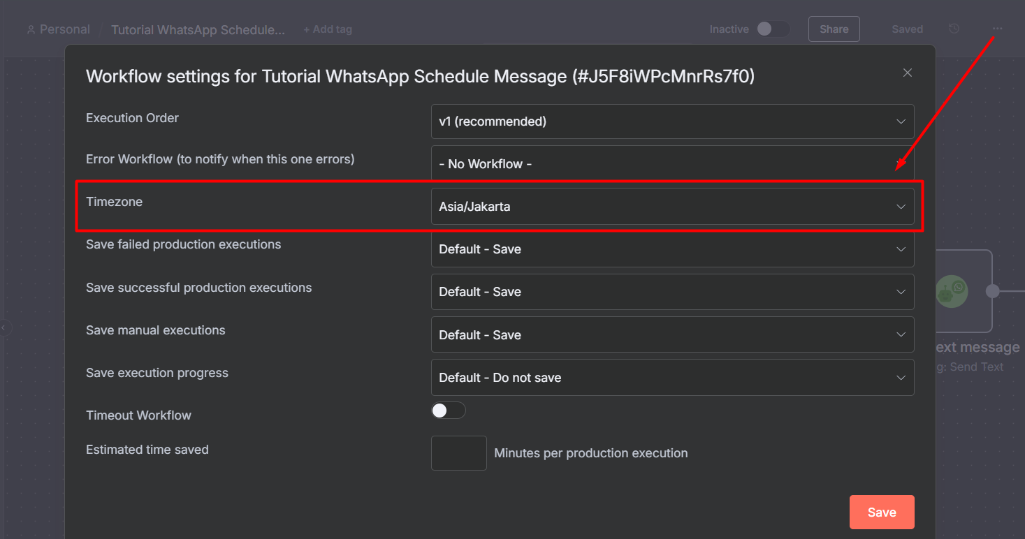Click the Save manual executions label
This screenshot has height=539, width=1025.
[155, 330]
